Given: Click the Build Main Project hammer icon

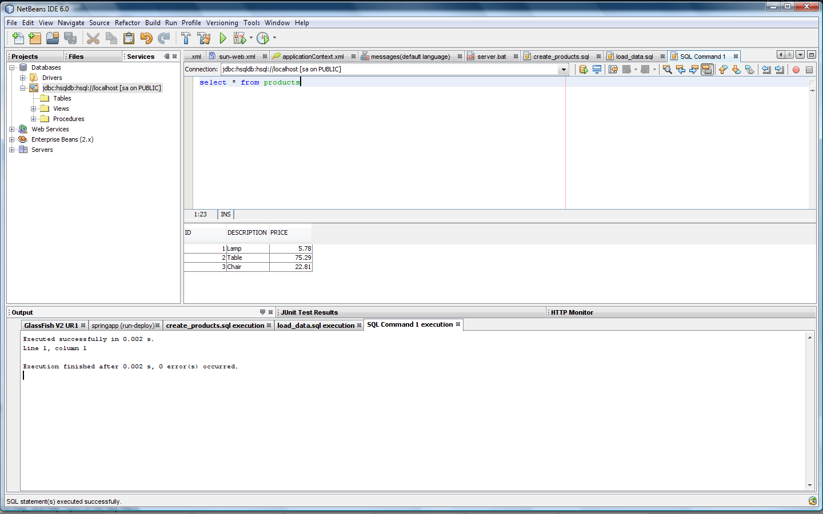Looking at the screenshot, I should tap(186, 38).
